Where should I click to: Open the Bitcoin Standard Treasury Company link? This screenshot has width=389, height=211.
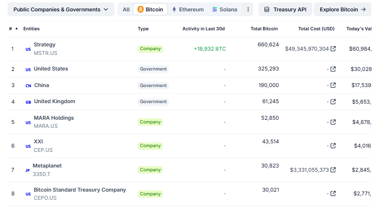point(80,190)
